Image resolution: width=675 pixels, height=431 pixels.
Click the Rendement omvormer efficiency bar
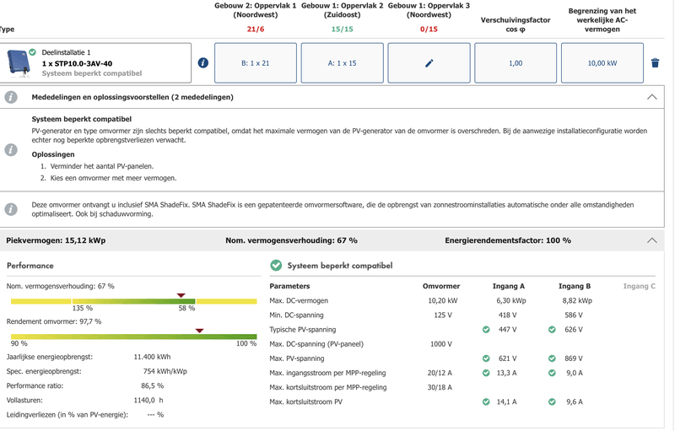(133, 337)
